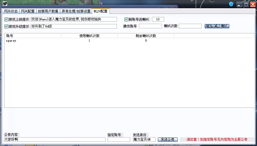
Task: Click the 公告内容 text field
Action: tap(55, 139)
